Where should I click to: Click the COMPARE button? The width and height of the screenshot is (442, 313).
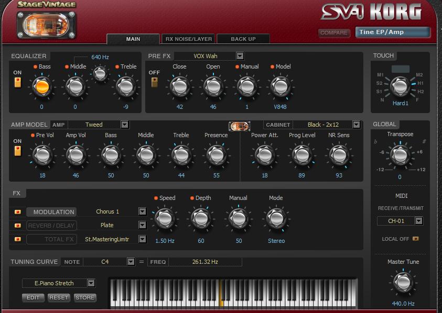[334, 32]
